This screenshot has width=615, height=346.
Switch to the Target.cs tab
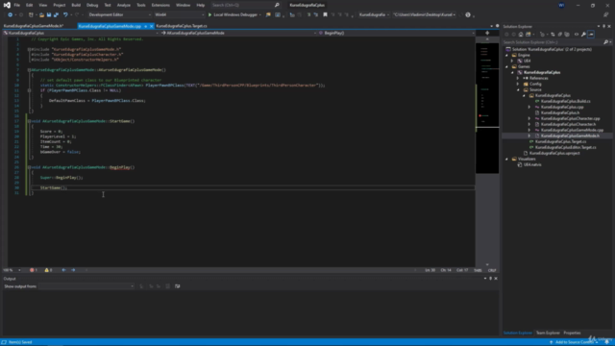pos(182,26)
